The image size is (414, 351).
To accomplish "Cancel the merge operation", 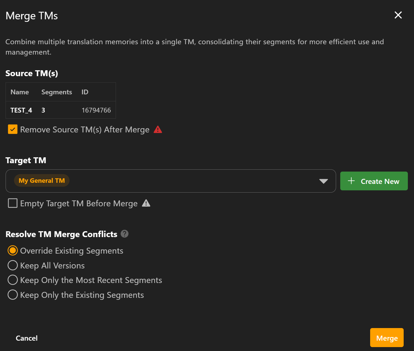I will tap(27, 338).
